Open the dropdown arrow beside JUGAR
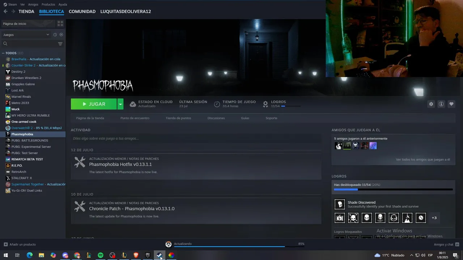Viewport: 463px width, 260px height. tap(120, 104)
